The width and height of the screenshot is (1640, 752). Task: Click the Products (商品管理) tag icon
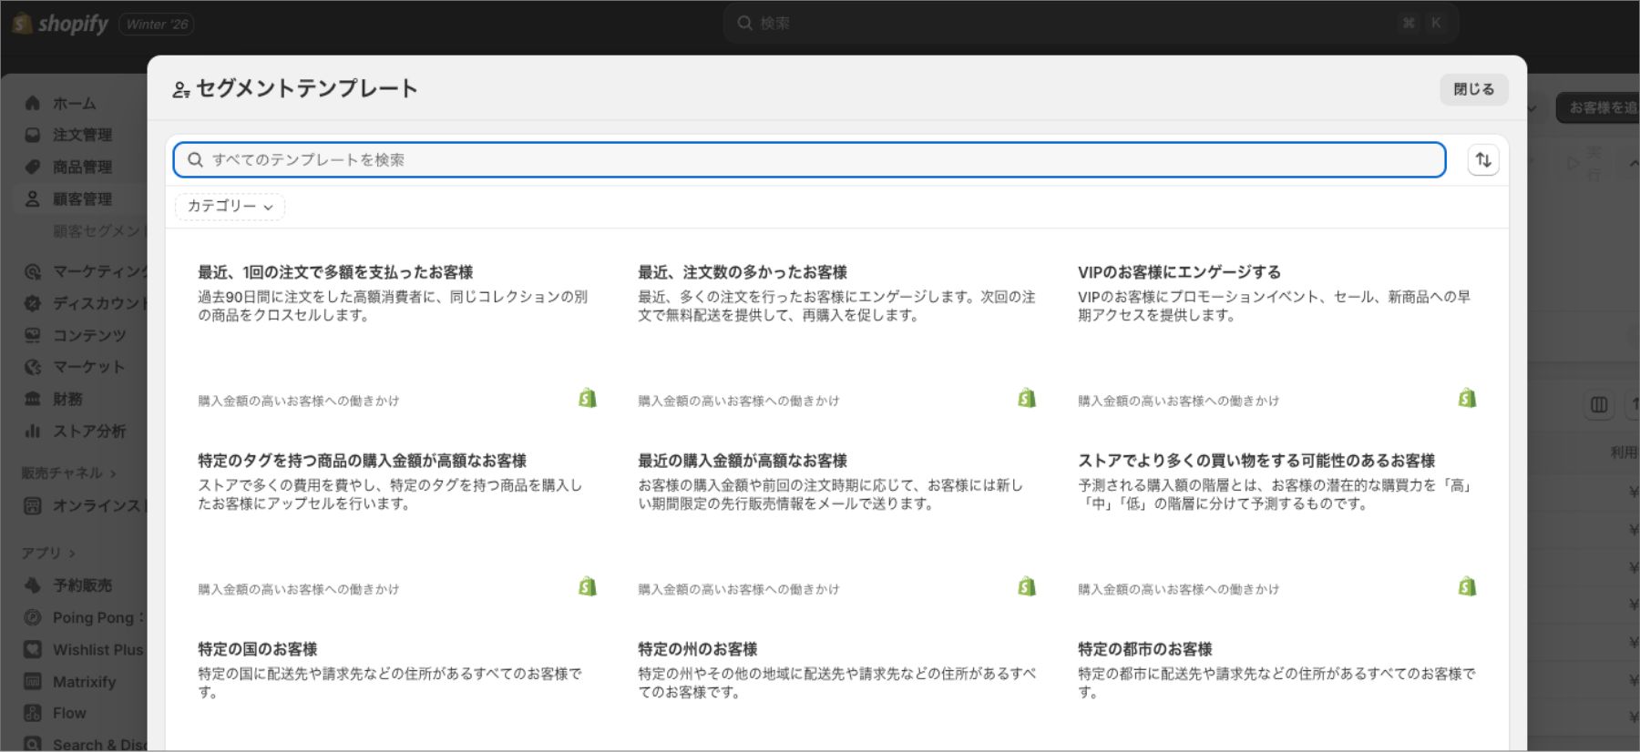pos(33,167)
